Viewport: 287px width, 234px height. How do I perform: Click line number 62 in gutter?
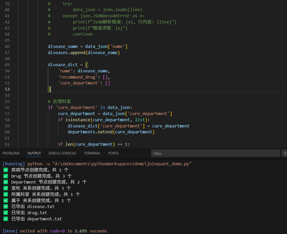(7, 144)
